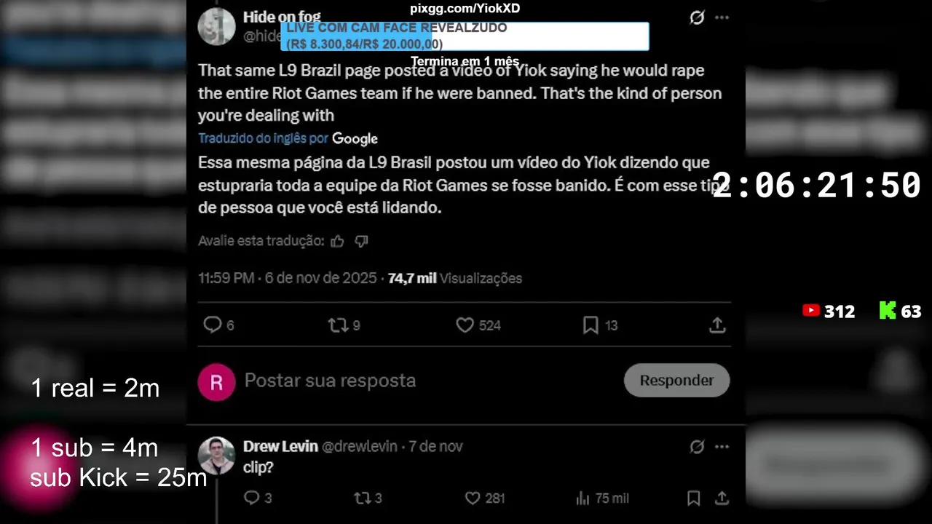Share the main post via share icon
932x524 pixels.
717,325
